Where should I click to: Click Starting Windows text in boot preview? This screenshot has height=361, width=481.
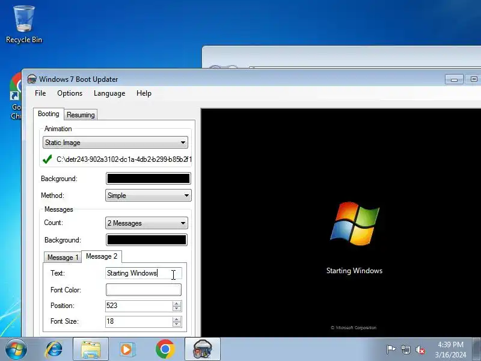point(354,271)
